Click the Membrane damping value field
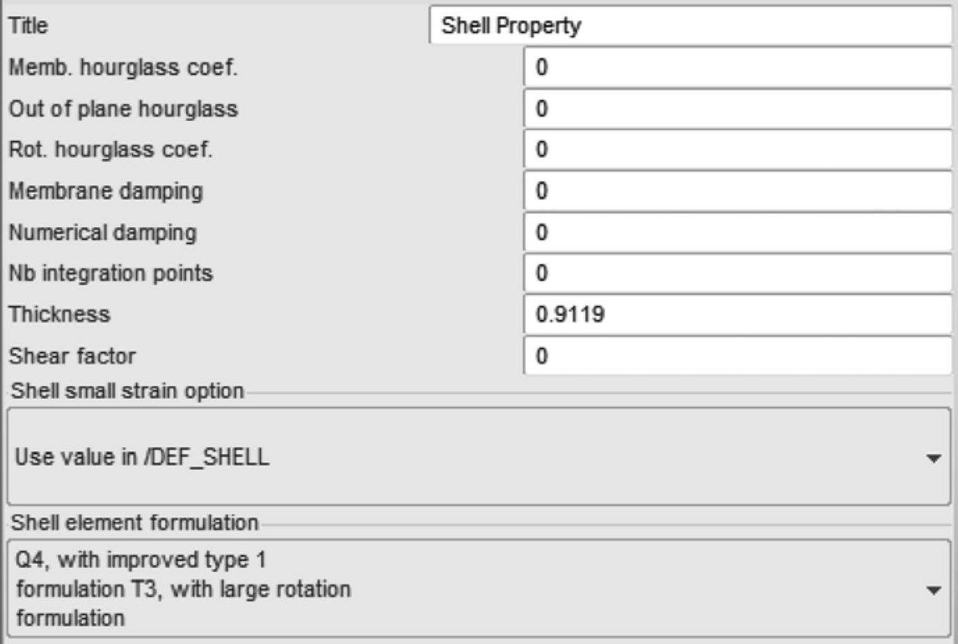 pos(736,191)
